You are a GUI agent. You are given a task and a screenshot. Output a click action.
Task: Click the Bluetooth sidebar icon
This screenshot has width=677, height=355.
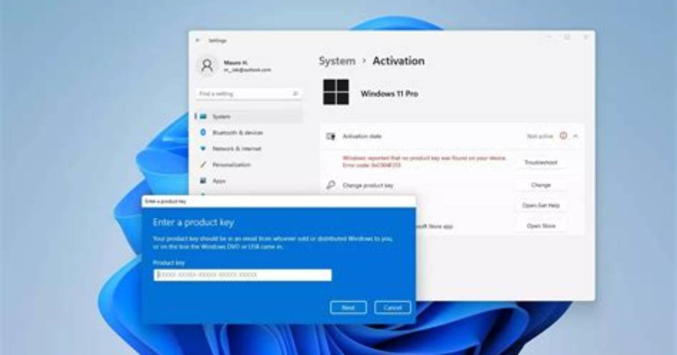click(203, 132)
